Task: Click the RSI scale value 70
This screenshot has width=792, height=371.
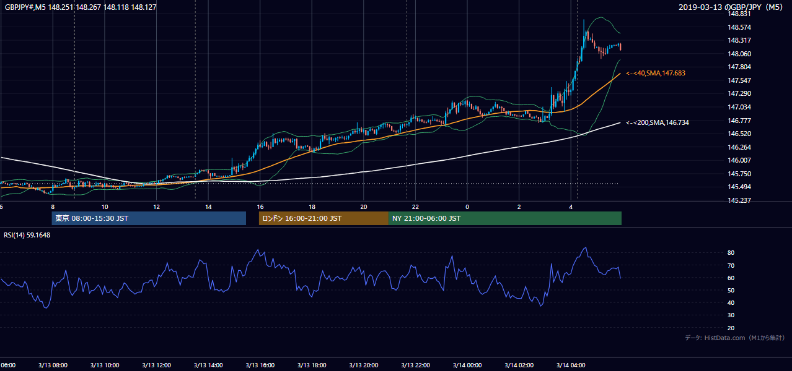Action: click(731, 265)
